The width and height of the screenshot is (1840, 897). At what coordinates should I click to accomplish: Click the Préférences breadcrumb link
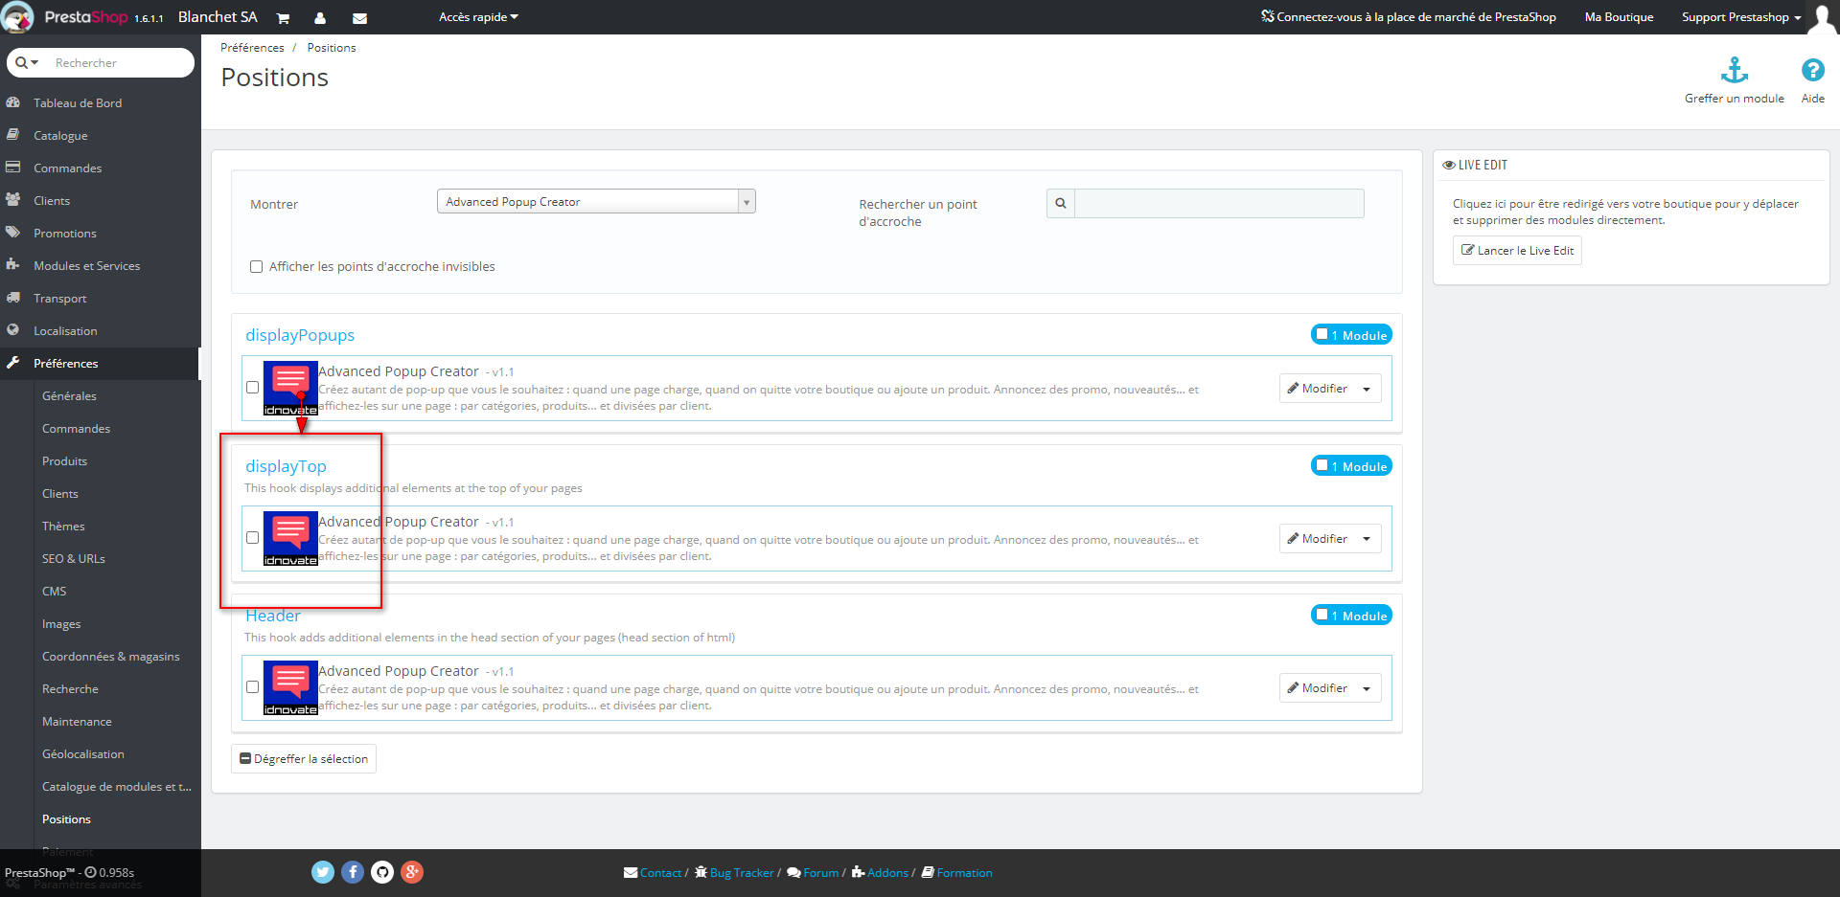[x=252, y=48]
